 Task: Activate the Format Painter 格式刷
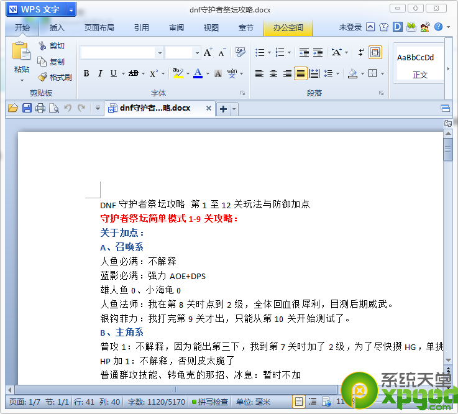(55, 77)
